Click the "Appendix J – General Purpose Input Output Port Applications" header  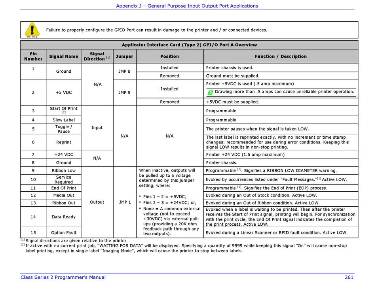click(x=187, y=6)
